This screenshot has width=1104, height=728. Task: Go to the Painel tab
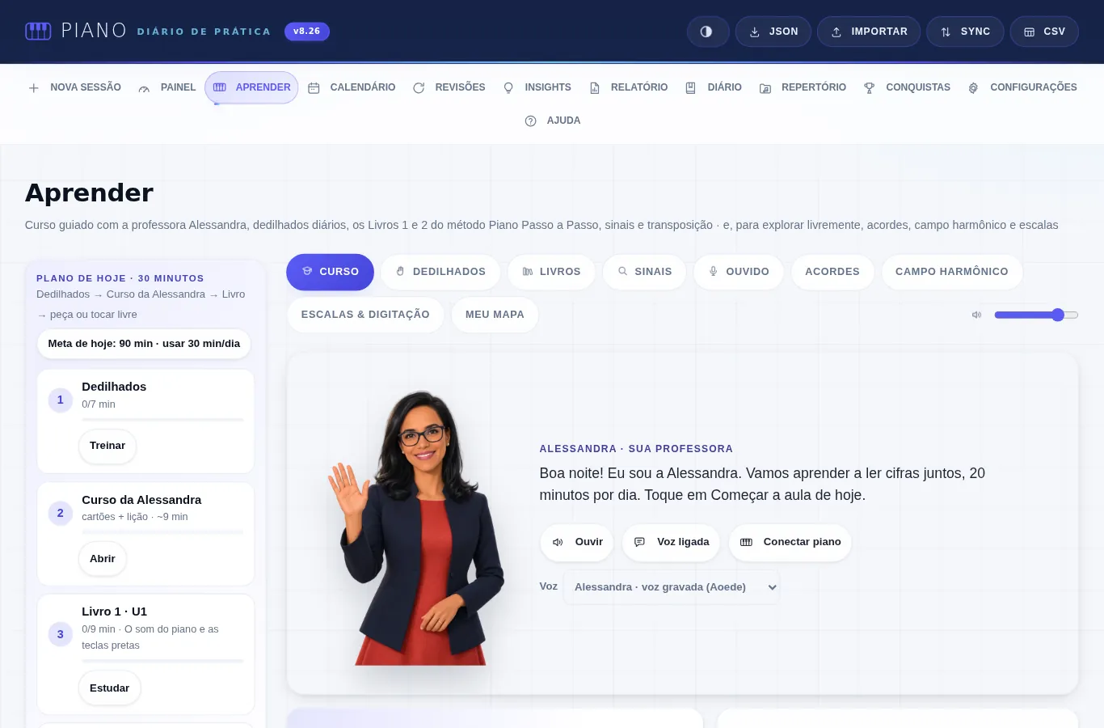click(166, 87)
